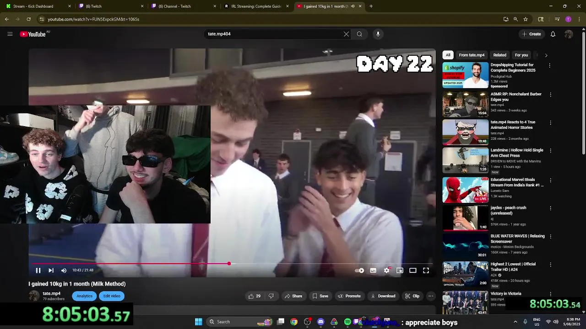Open the YouTube hamburger guide menu
Viewport: 586px width, 329px height.
click(10, 34)
